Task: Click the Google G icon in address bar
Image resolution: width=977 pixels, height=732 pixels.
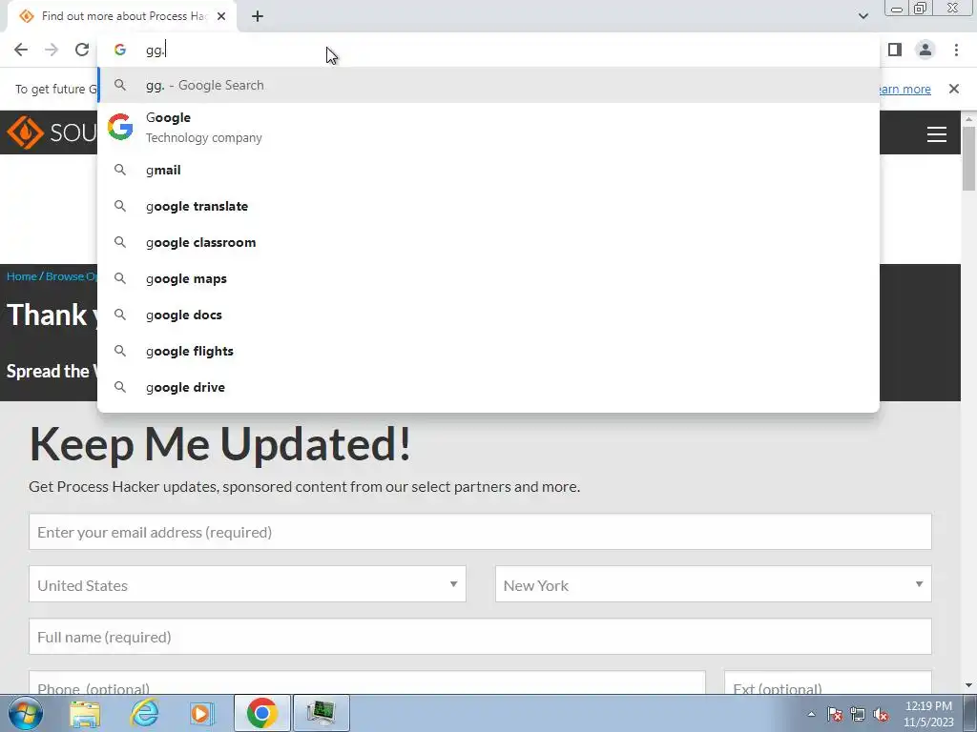Action: (119, 50)
